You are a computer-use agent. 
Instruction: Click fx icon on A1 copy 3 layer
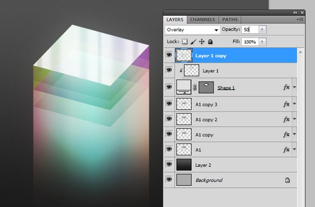(x=286, y=104)
